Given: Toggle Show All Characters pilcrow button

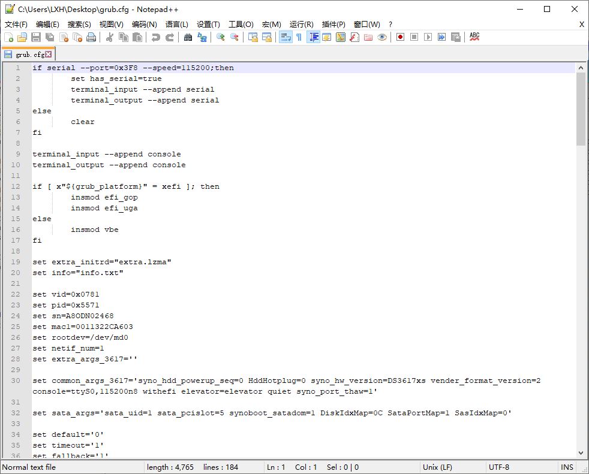Looking at the screenshot, I should click(x=299, y=37).
